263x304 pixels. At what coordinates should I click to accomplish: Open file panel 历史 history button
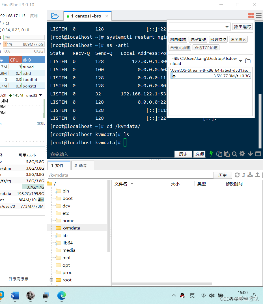[x=222, y=175]
